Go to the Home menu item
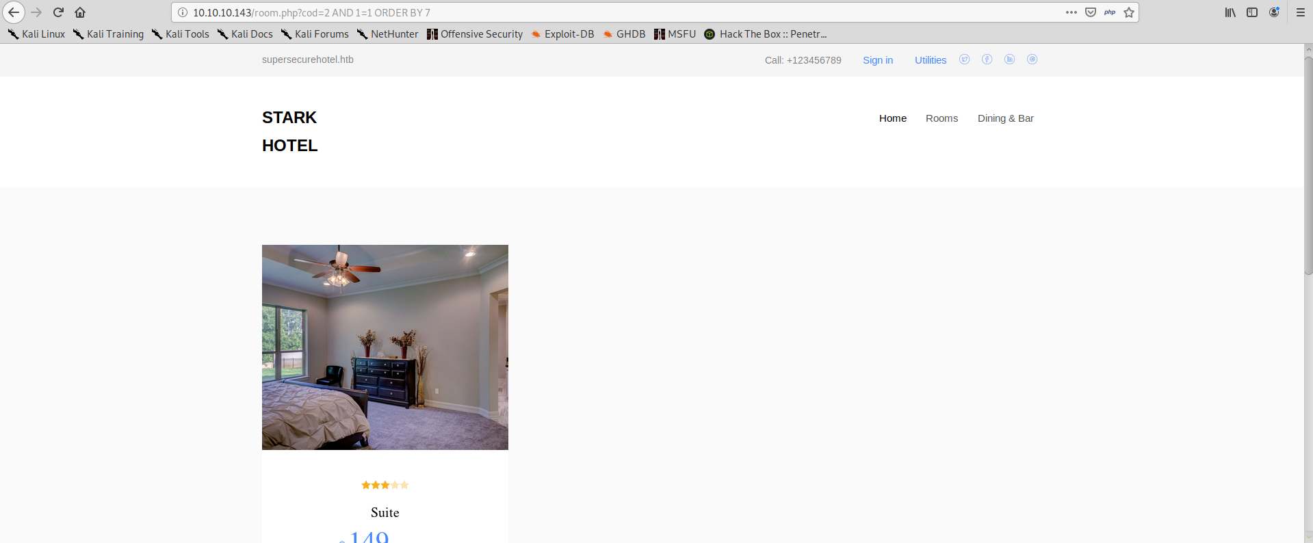This screenshot has height=543, width=1313. pyautogui.click(x=893, y=118)
